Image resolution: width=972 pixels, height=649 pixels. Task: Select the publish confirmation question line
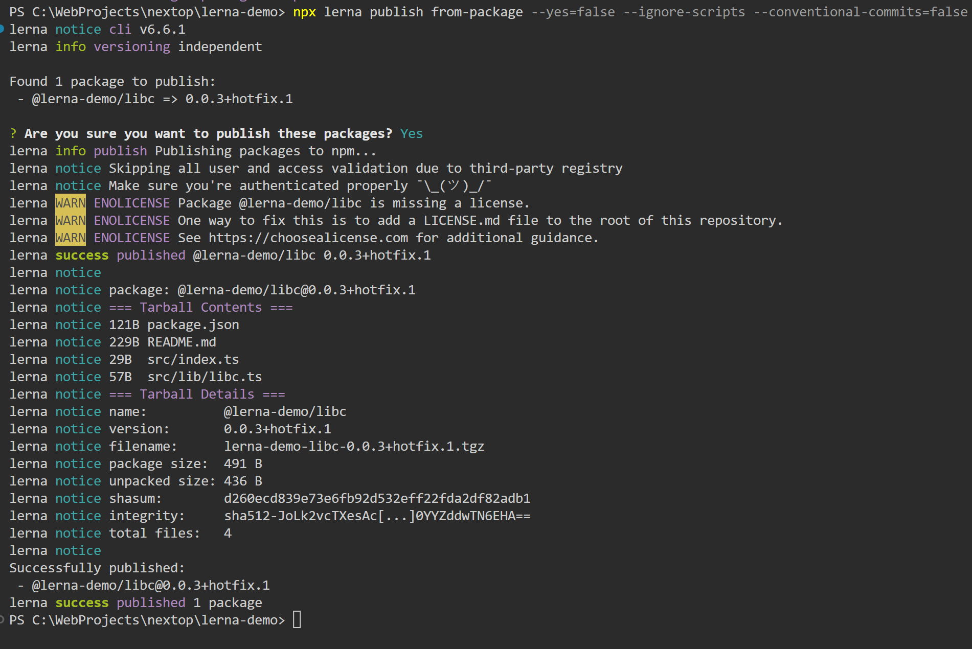pos(201,133)
